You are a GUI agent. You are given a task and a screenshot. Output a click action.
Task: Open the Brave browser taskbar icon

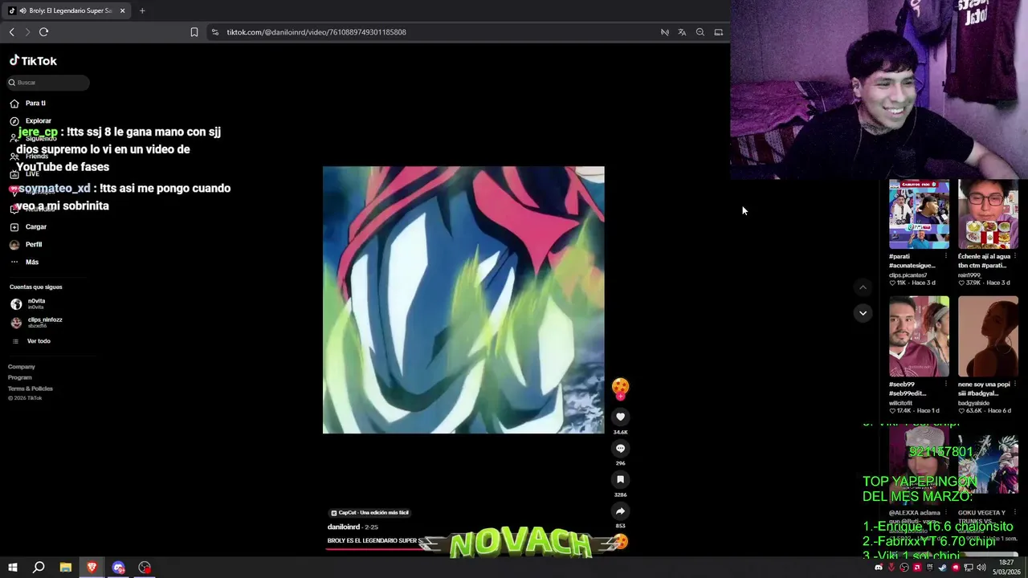point(92,568)
